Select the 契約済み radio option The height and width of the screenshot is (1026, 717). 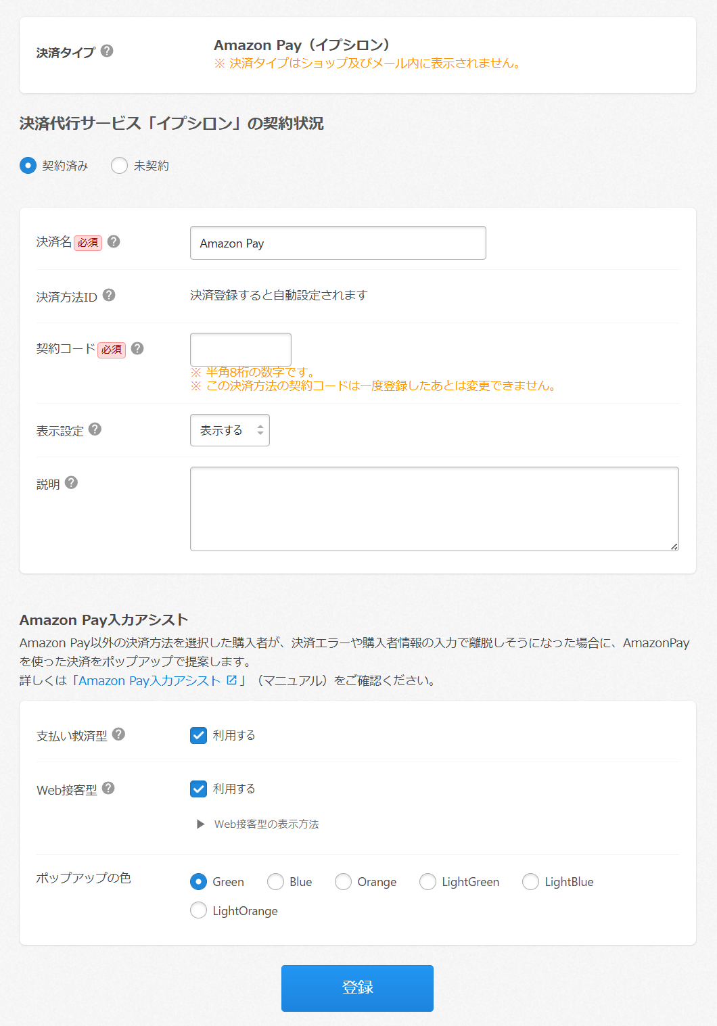pos(28,166)
